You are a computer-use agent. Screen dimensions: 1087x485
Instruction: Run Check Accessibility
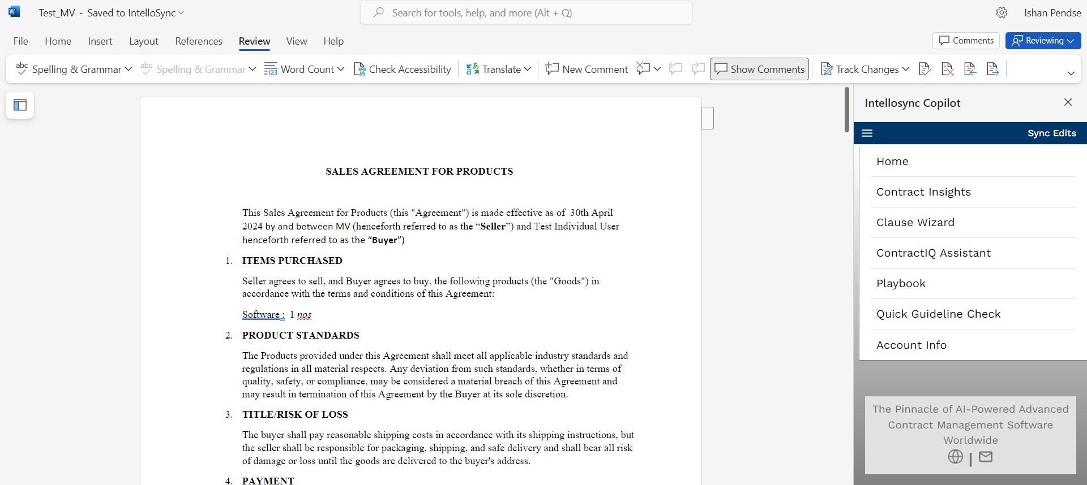pyautogui.click(x=403, y=69)
